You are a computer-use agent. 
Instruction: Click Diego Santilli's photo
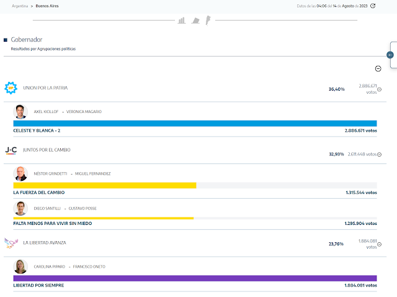click(x=20, y=209)
